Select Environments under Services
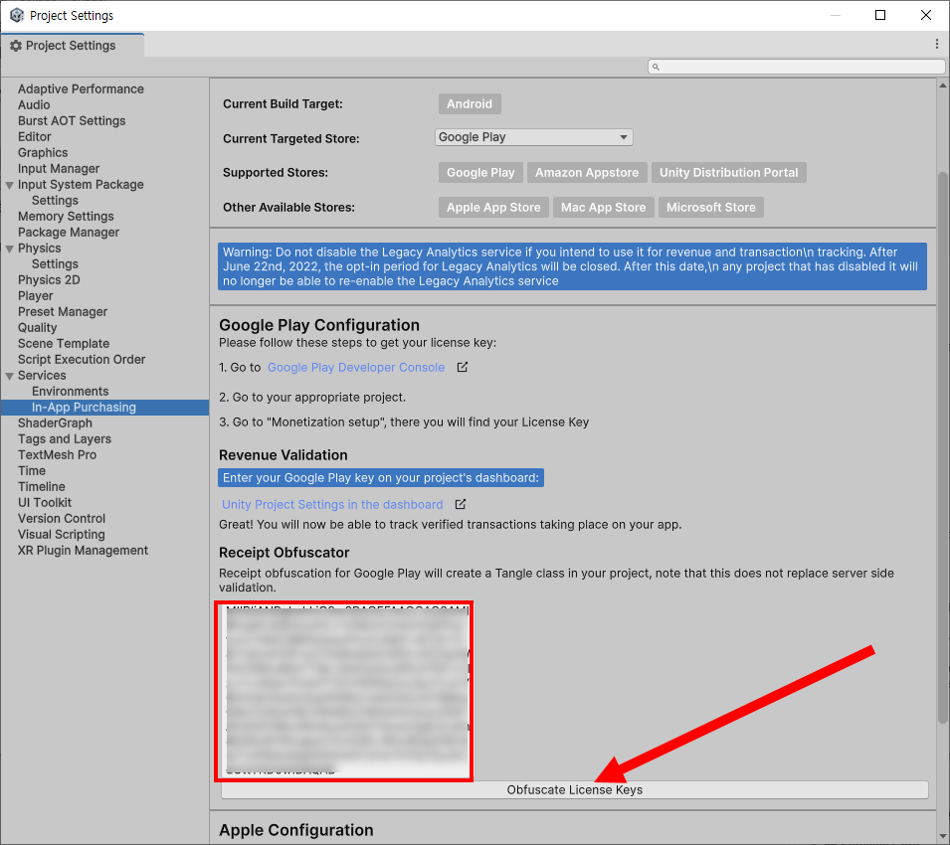 pyautogui.click(x=71, y=391)
